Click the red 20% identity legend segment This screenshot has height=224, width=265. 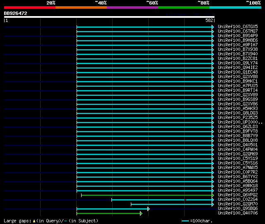coord(30,7)
